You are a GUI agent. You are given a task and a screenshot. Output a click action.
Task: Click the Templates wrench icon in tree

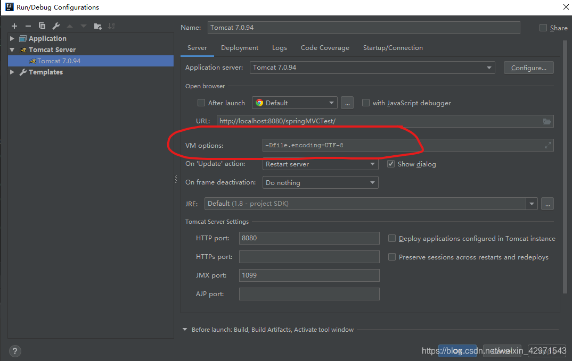23,72
